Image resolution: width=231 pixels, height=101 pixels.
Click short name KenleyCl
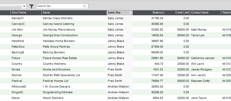18,18
